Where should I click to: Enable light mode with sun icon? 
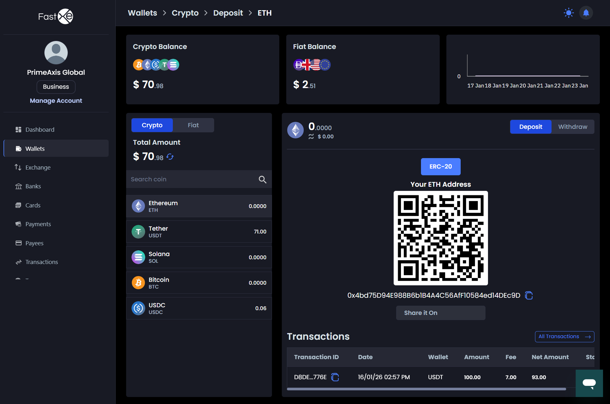tap(569, 13)
